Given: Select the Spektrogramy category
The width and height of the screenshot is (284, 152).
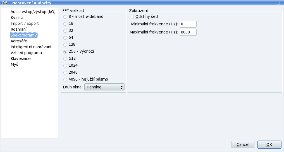Looking at the screenshot, I should pyautogui.click(x=24, y=35).
